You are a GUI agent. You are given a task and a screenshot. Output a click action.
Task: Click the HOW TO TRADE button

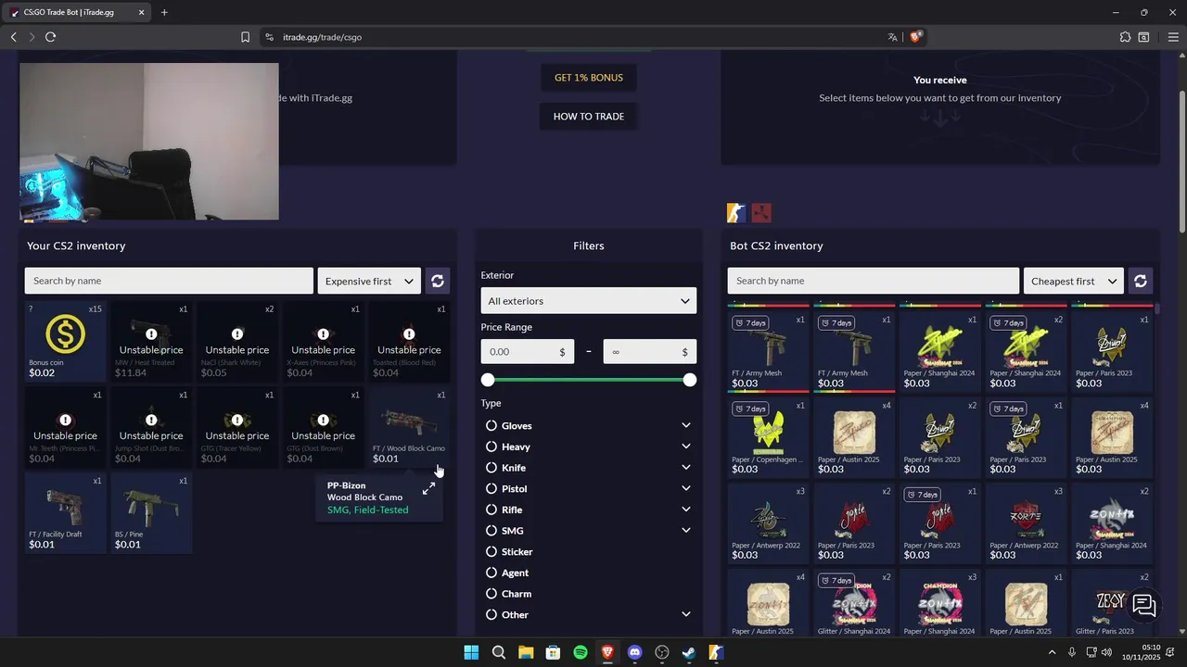589,117
